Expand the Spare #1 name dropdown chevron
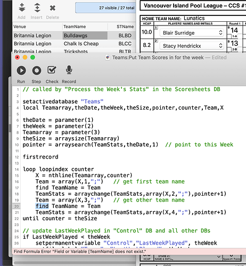The width and height of the screenshot is (246, 266). point(219,257)
